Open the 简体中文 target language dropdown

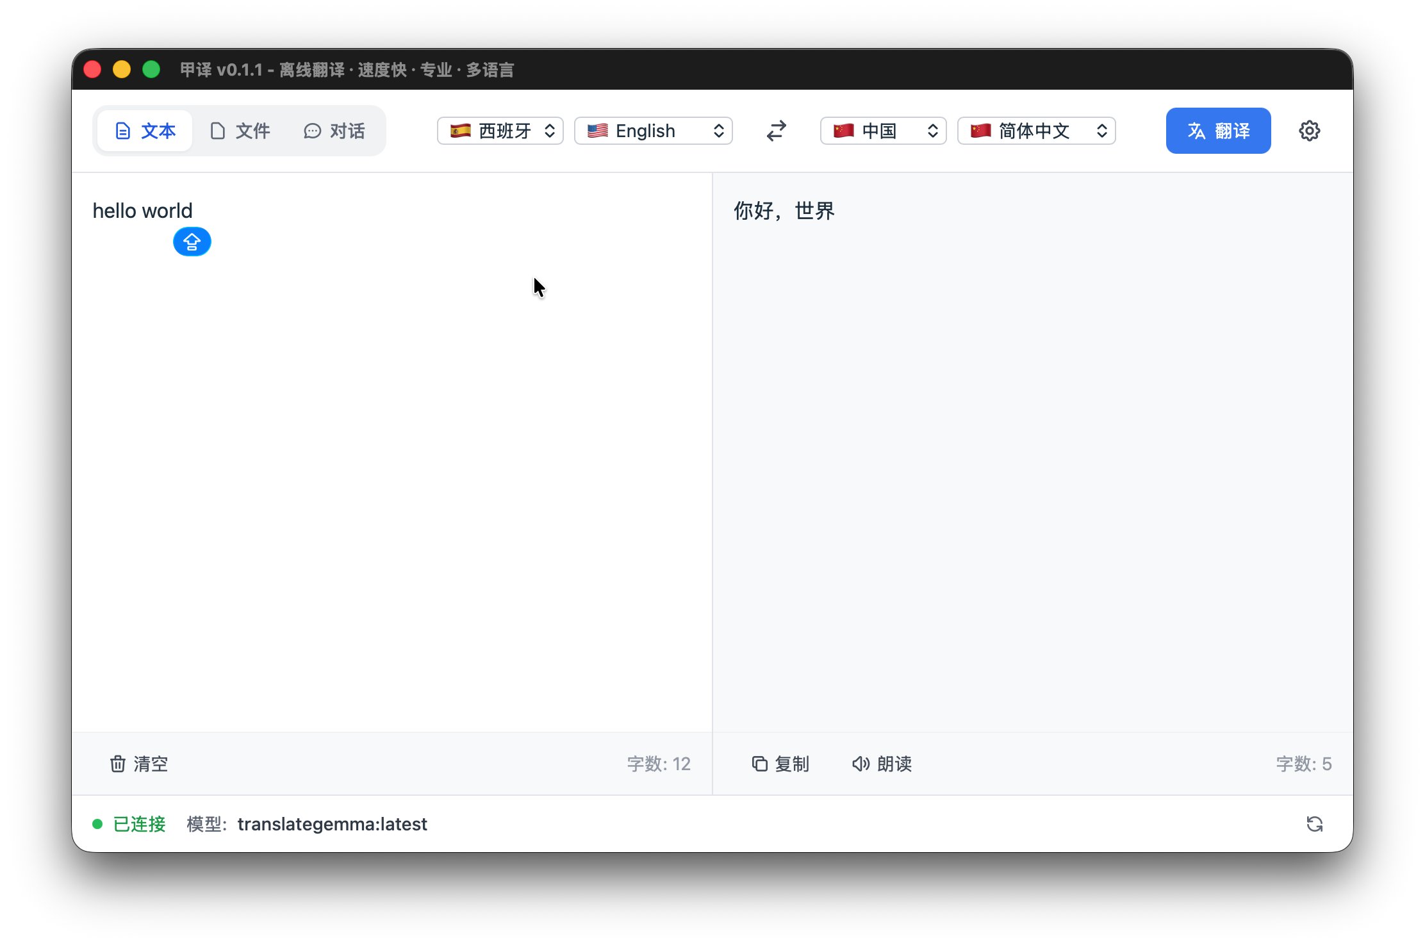click(1036, 131)
